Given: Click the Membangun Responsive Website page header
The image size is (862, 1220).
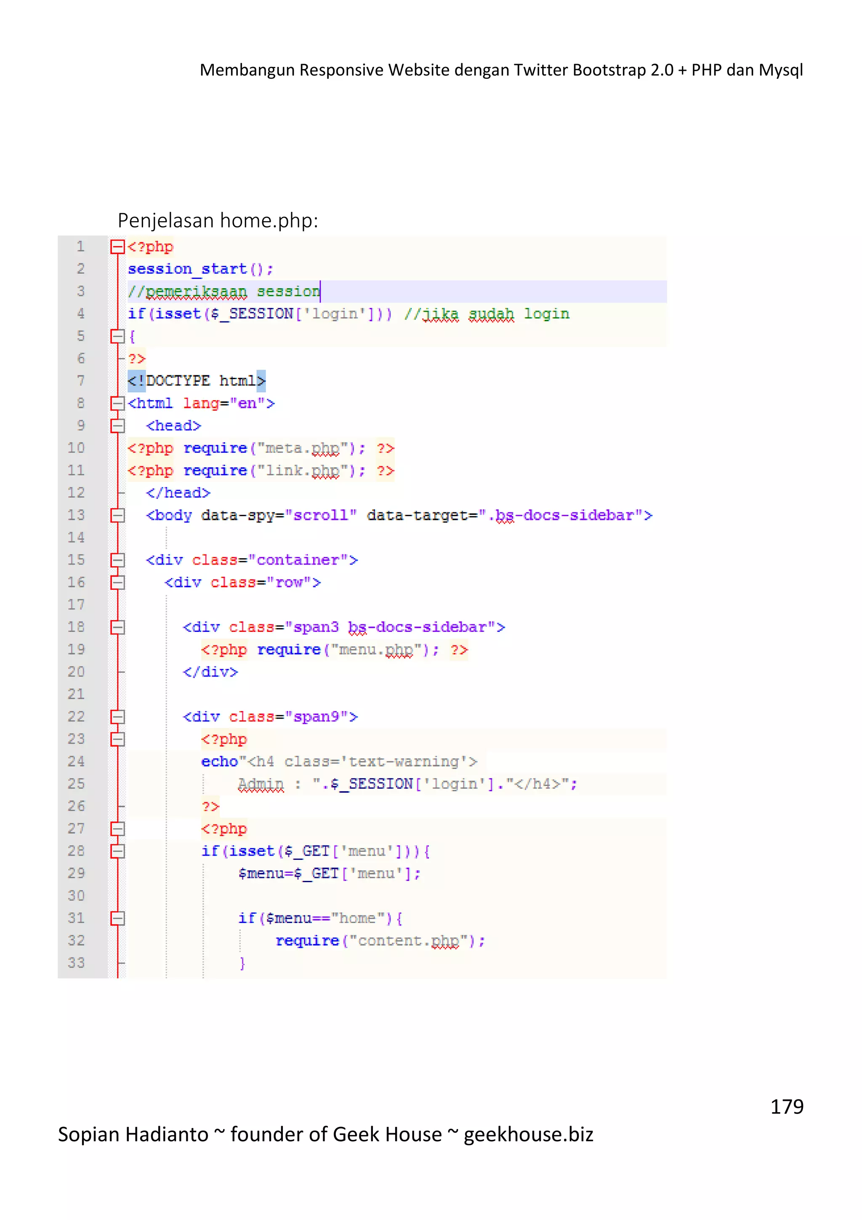Looking at the screenshot, I should [501, 70].
